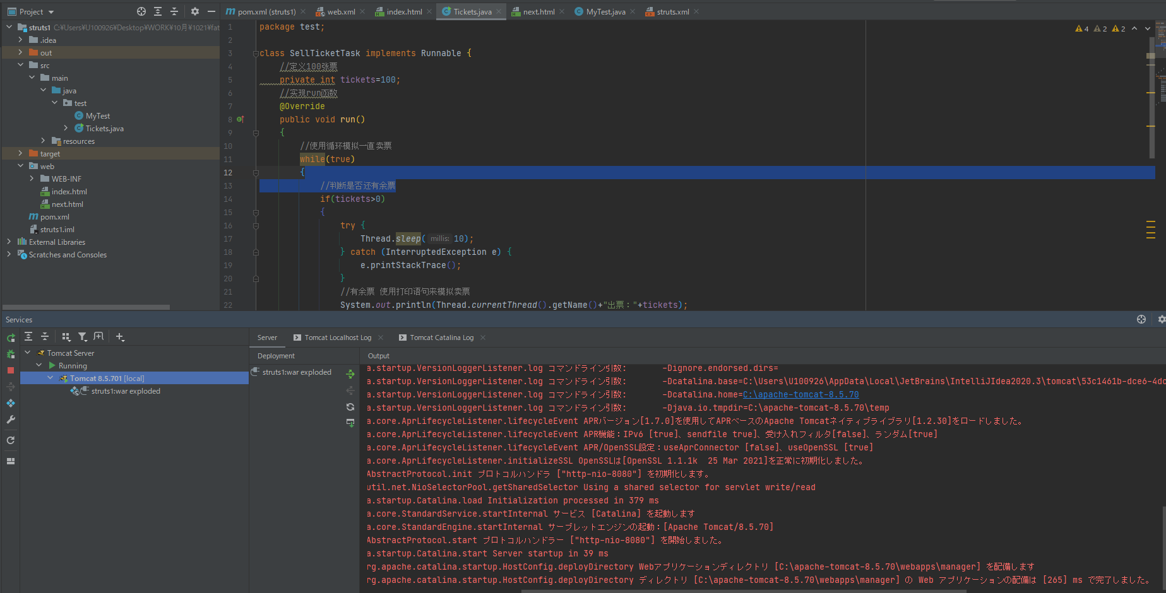Start Tomcat in debug mode

(11, 354)
